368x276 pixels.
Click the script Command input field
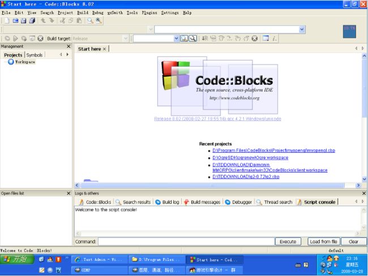coord(186,241)
